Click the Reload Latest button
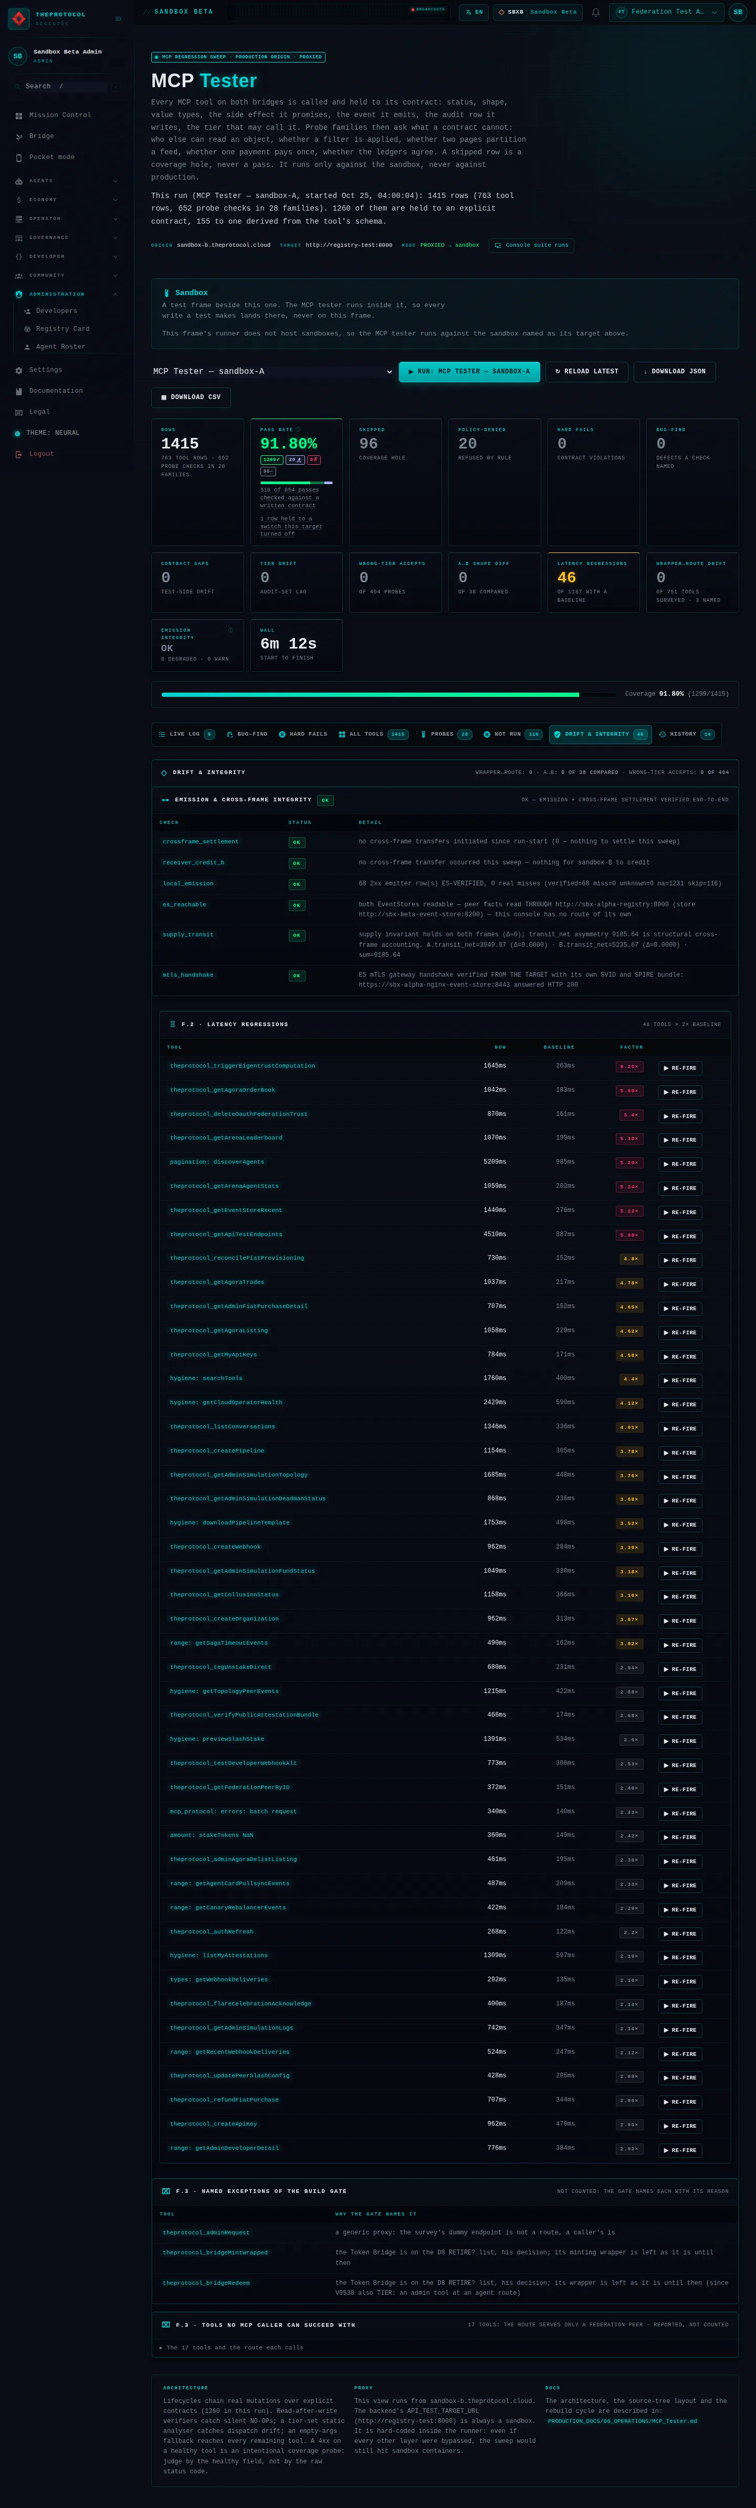Screen dimensions: 756x2508 pyautogui.click(x=587, y=372)
